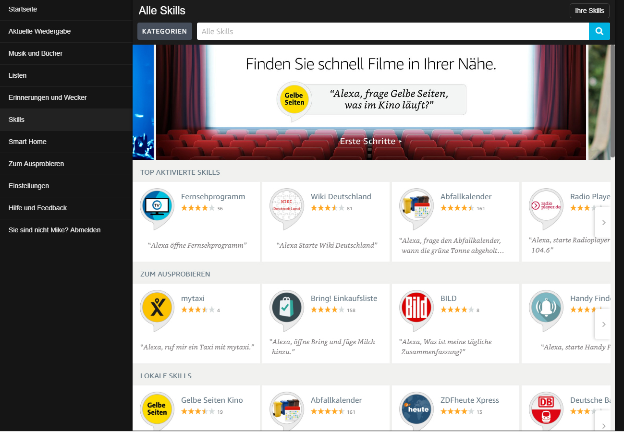Open the Gelbe Seiten Kino title
The image size is (624, 432).
212,400
